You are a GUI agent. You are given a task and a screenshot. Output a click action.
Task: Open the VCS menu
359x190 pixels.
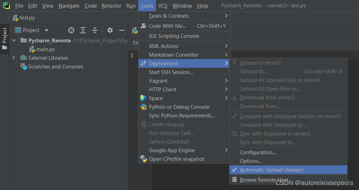163,6
